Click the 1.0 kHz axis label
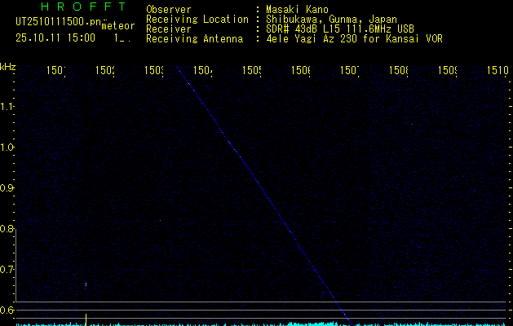The image size is (513, 326). tap(7, 148)
